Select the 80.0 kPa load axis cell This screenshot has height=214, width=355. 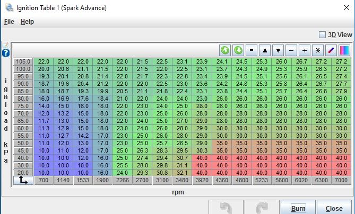23,99
